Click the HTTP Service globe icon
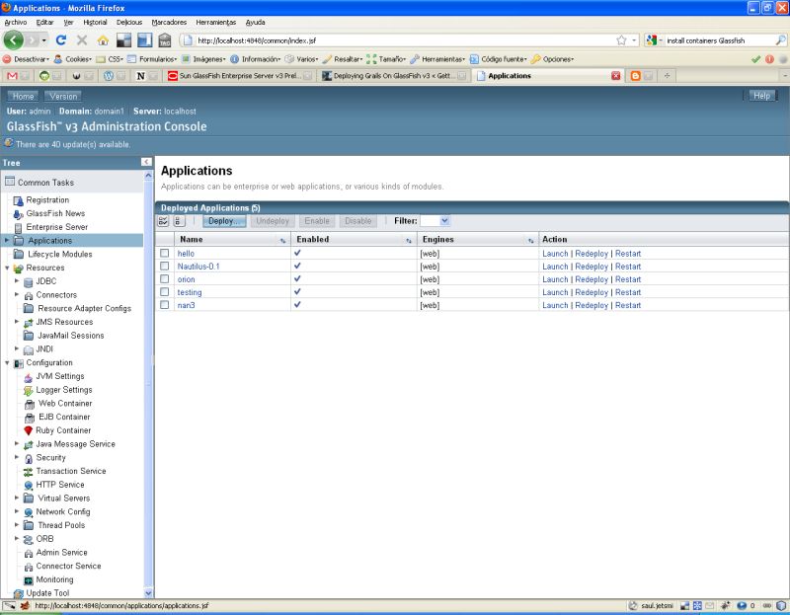 point(29,485)
